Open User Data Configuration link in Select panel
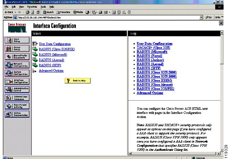 click(55, 44)
